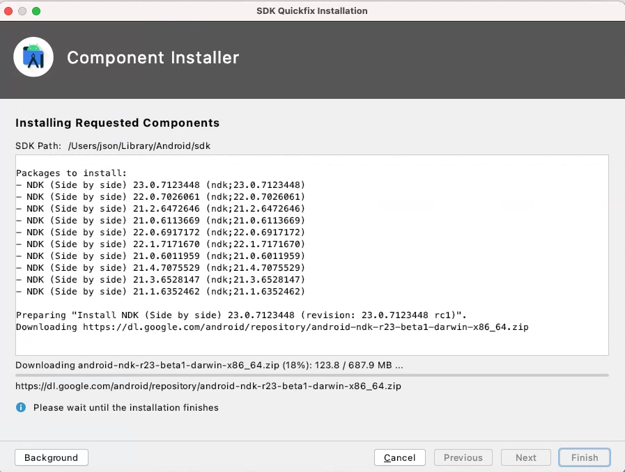625x472 pixels.
Task: Click the blue info icon beside wait message
Action: (x=21, y=407)
